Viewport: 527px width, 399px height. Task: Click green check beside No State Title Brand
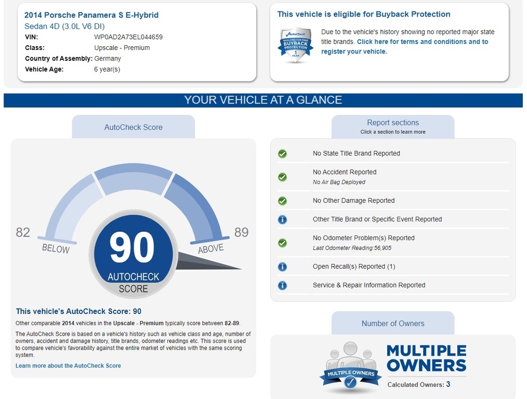(282, 154)
